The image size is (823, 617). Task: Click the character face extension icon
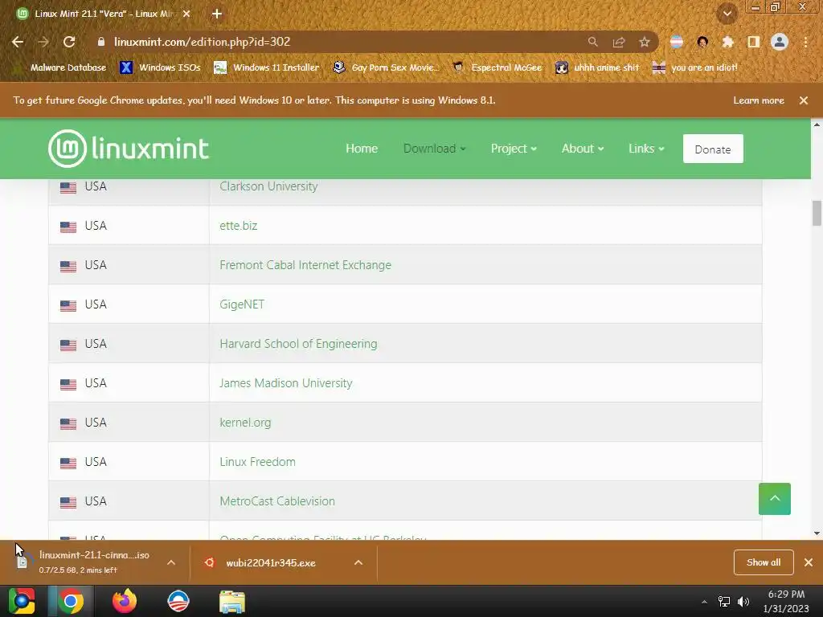point(702,42)
